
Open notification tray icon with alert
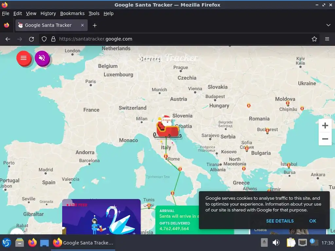(314, 243)
